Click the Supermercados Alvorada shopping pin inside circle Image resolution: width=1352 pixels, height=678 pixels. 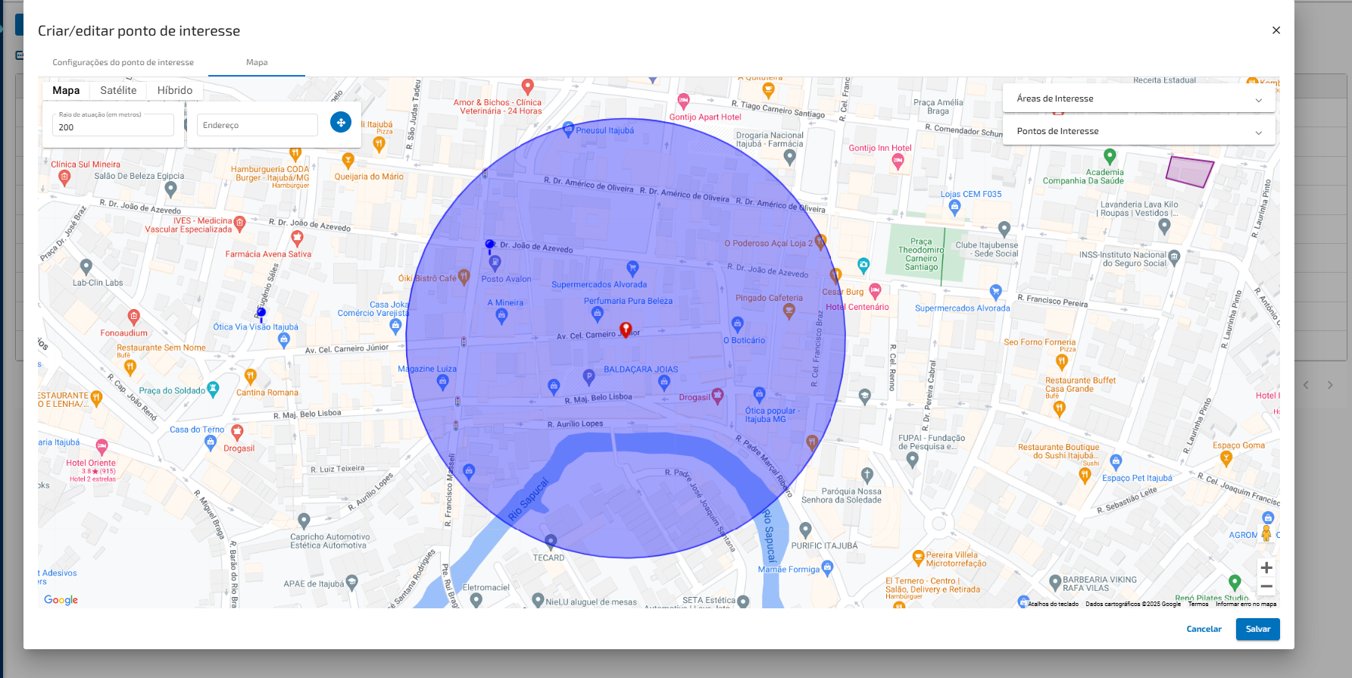(632, 268)
